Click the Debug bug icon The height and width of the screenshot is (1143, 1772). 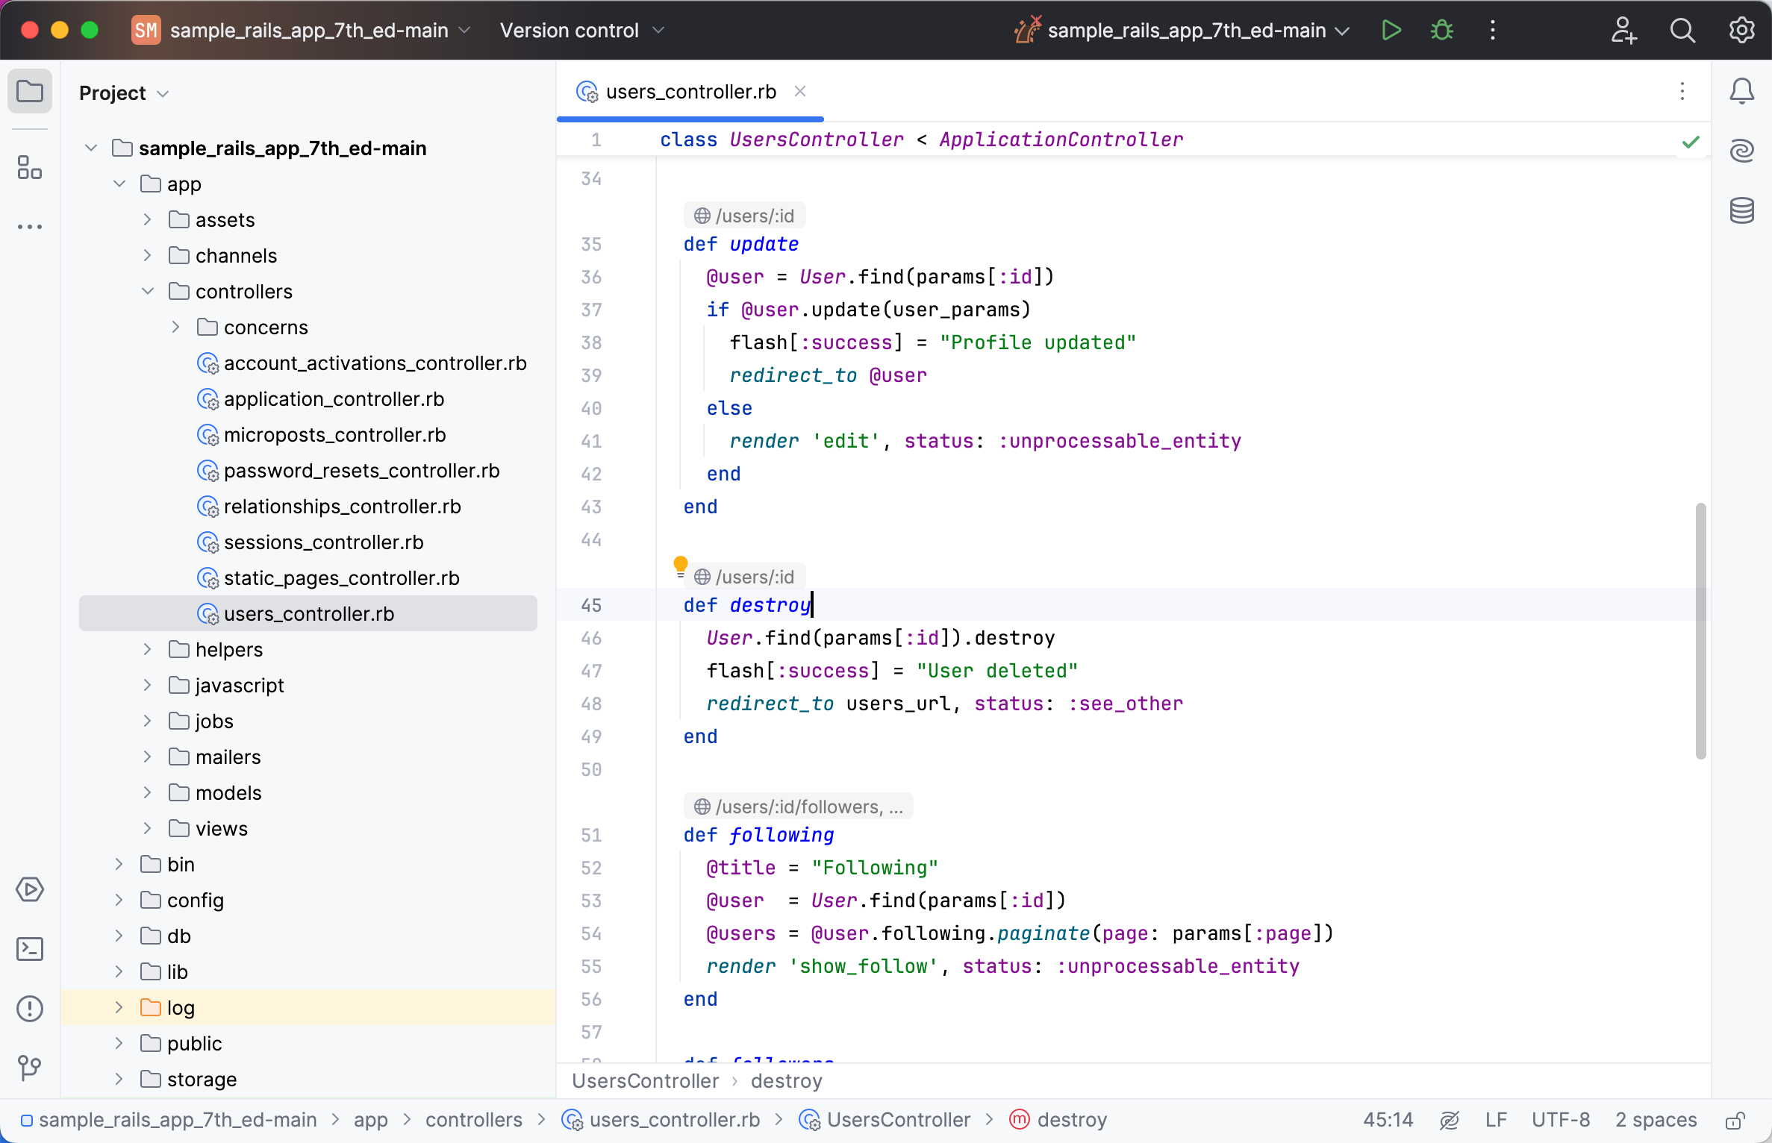[x=1441, y=31]
